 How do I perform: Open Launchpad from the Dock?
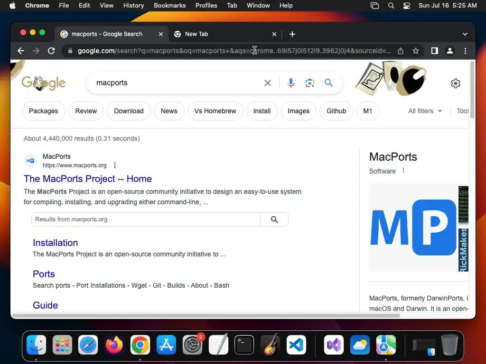pos(62,345)
